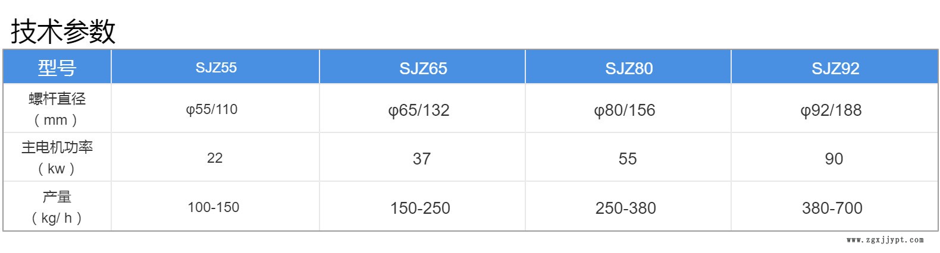Select the 37 kw power cell

(x=422, y=159)
